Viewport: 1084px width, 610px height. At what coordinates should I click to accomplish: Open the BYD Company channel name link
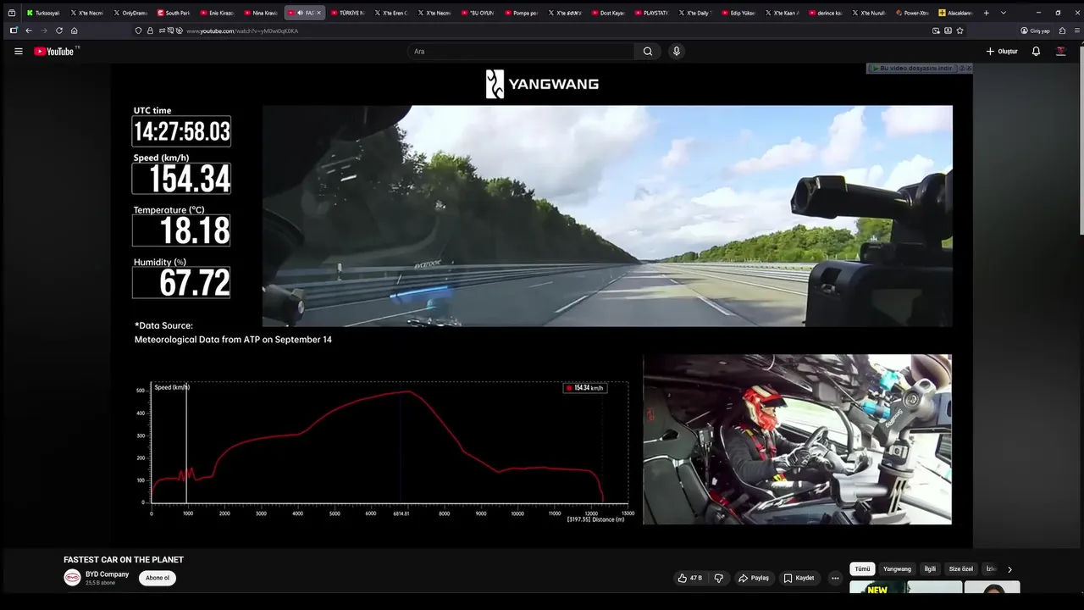point(108,574)
